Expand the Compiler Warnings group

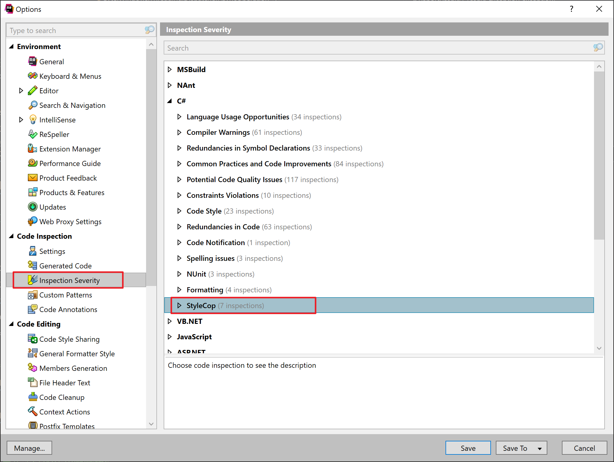tap(179, 132)
